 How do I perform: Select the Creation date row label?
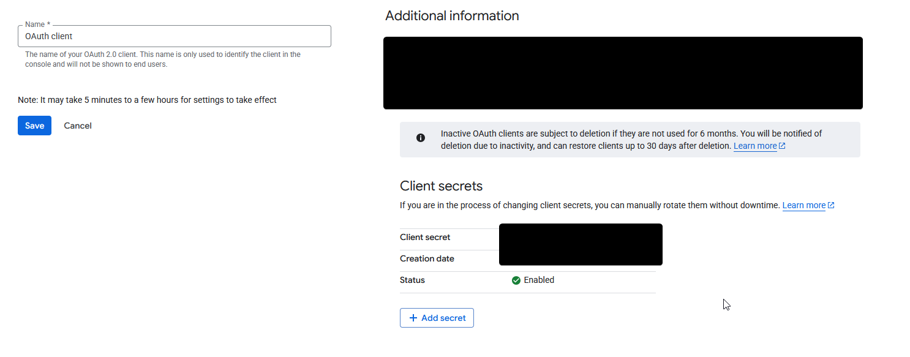427,258
